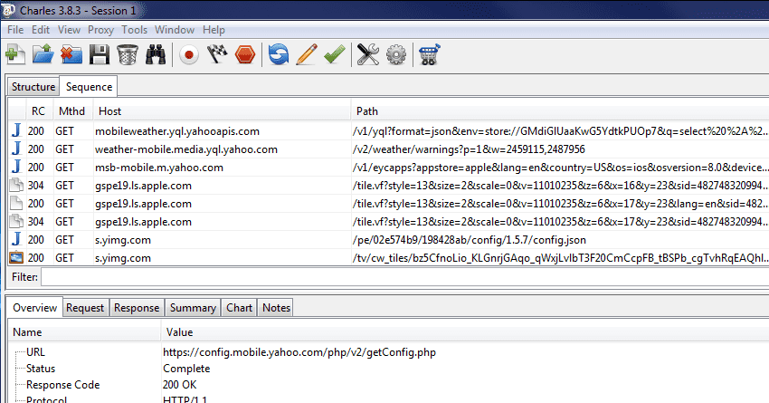Click the getConfig.php URL value

tap(299, 352)
